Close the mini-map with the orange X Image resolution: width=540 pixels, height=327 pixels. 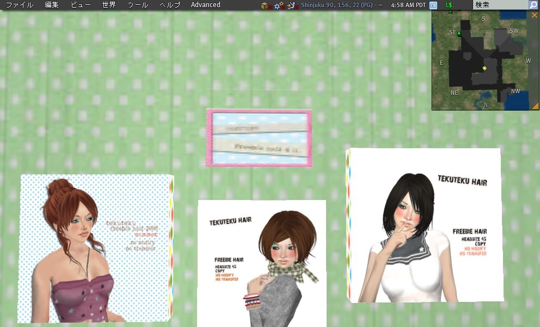[534, 15]
